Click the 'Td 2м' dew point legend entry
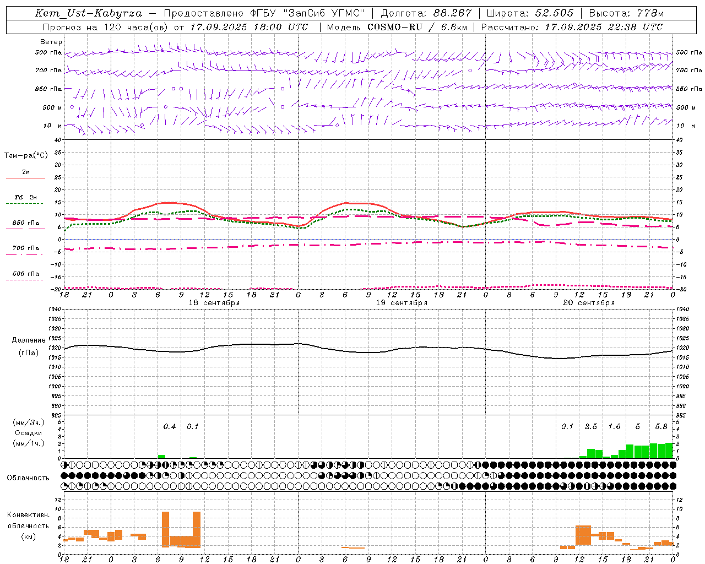The height and width of the screenshot is (564, 705). click(25, 197)
